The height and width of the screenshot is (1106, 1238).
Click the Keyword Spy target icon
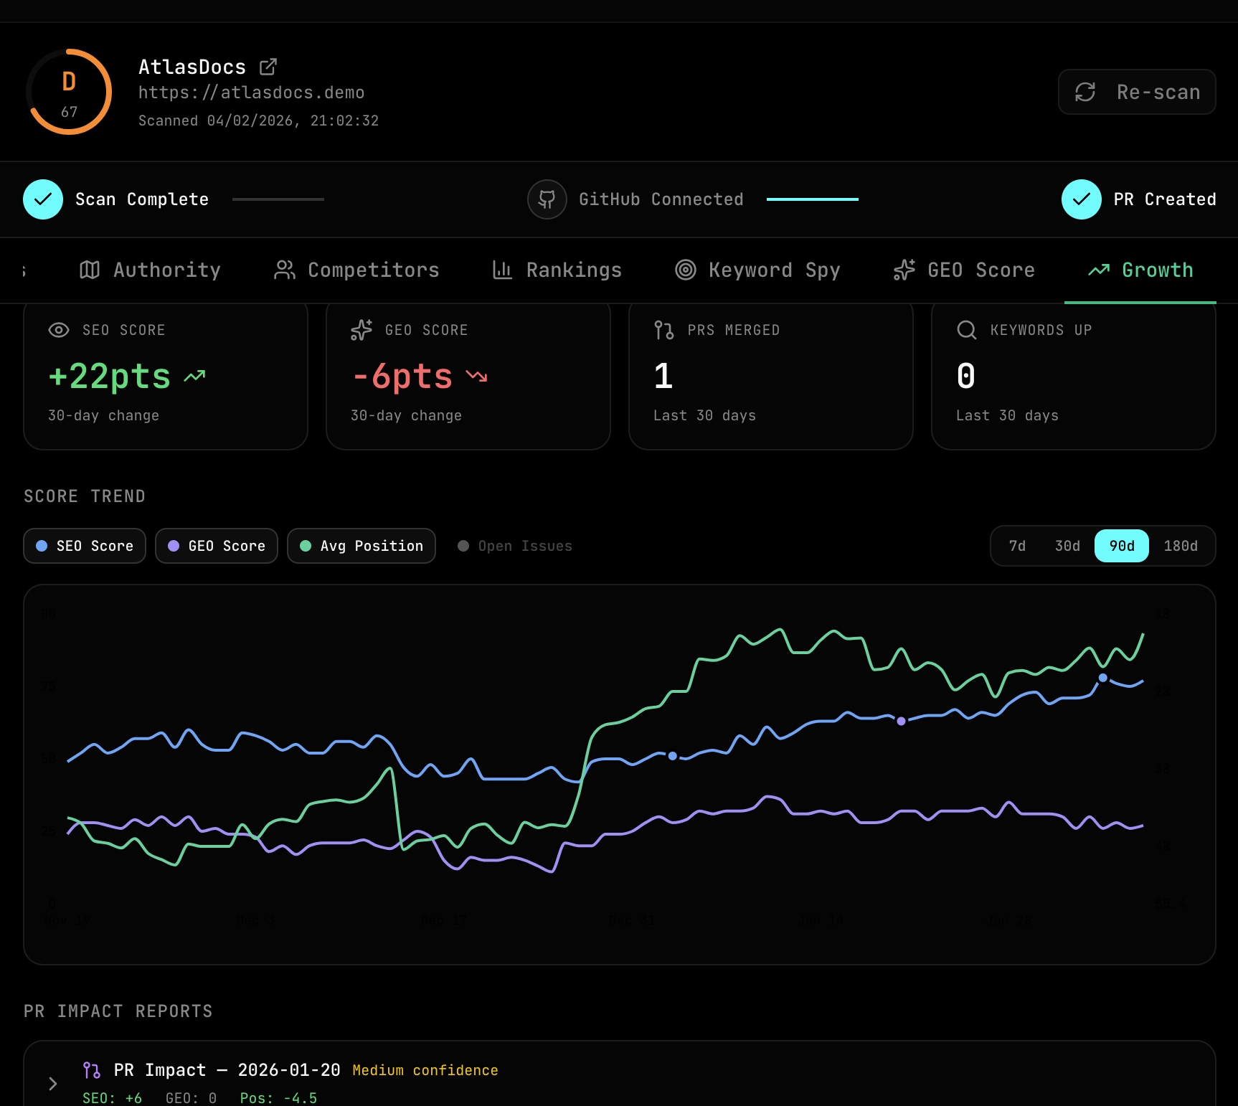685,270
